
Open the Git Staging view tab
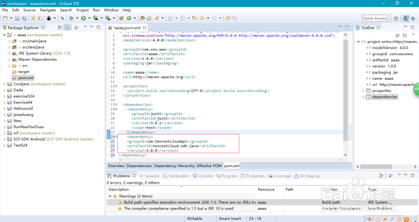pyautogui.click(x=307, y=176)
